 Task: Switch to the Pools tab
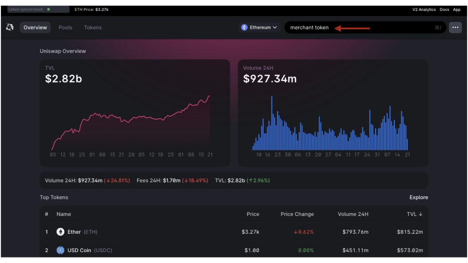point(65,27)
